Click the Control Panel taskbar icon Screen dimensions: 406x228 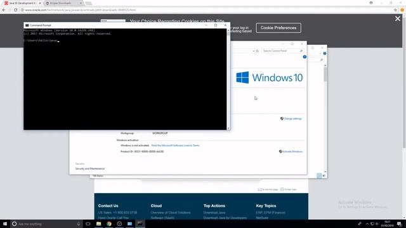tap(129, 224)
